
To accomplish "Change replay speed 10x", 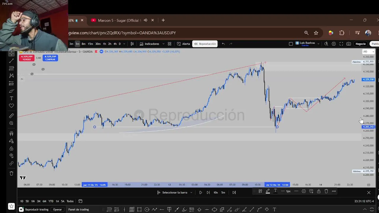I will coord(216,193).
